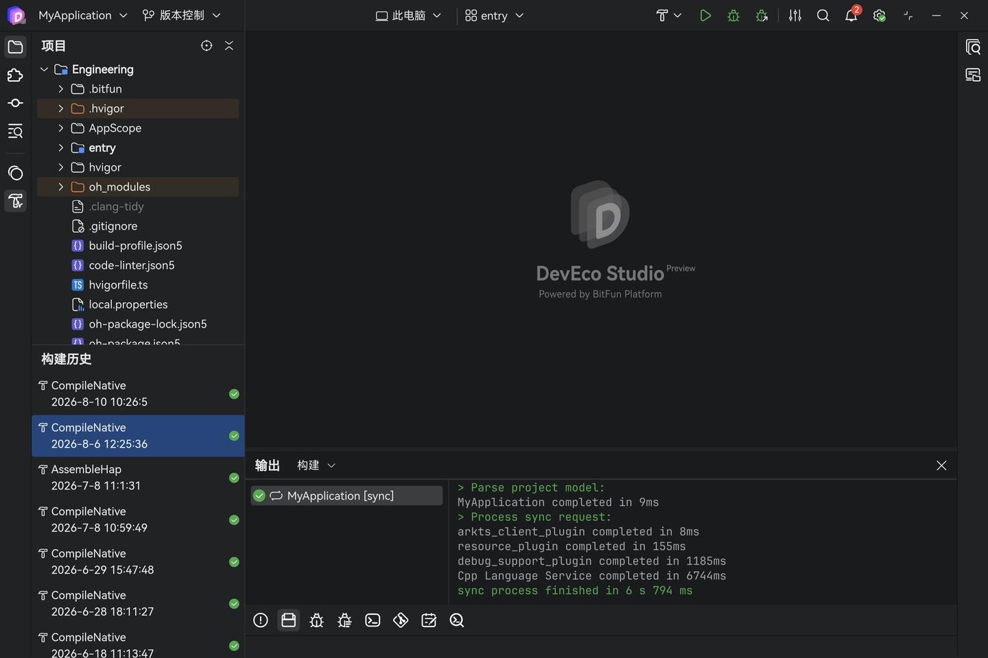Open the right sidebar chat panel icon

[973, 75]
